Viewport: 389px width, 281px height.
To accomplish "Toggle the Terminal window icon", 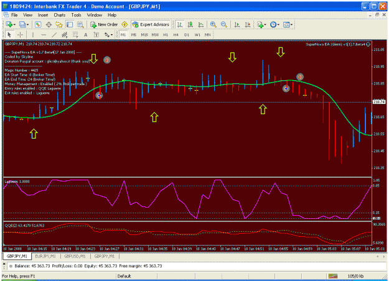I will (70, 24).
